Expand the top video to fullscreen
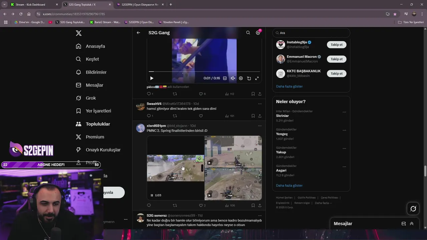 pyautogui.click(x=257, y=78)
